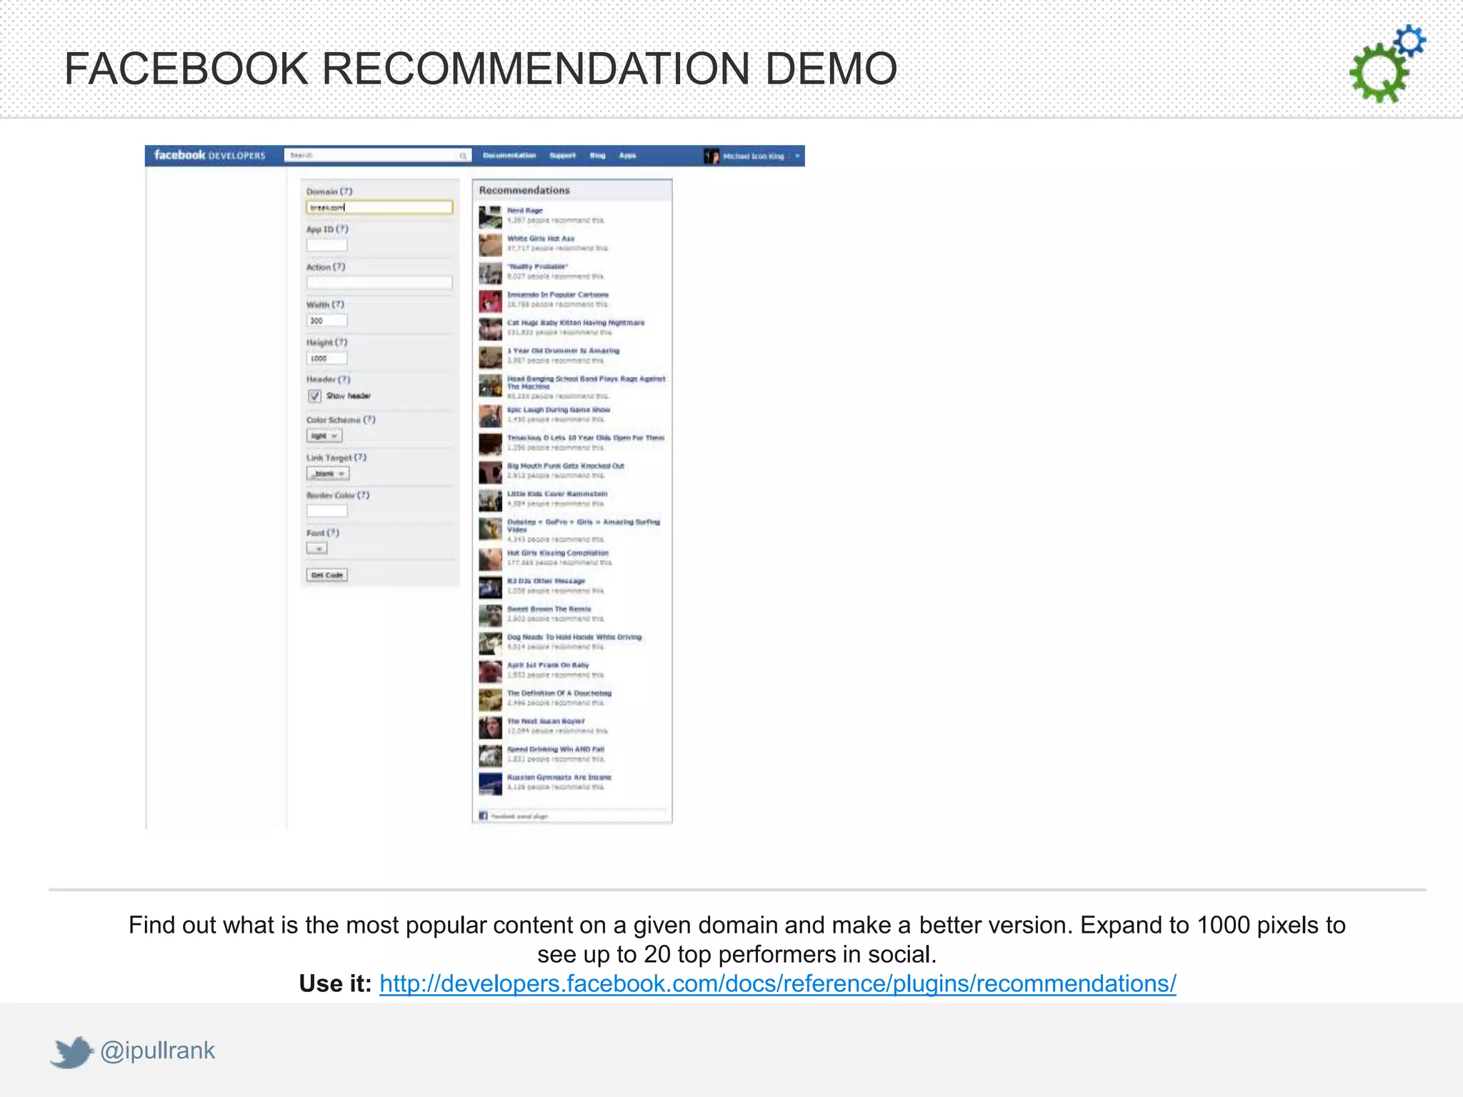The height and width of the screenshot is (1097, 1463).
Task: Click the Recommendations panel header
Action: click(x=572, y=191)
